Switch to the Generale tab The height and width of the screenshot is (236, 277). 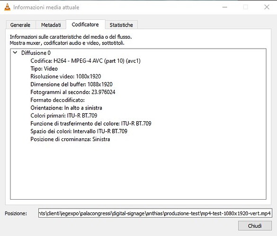[20, 25]
